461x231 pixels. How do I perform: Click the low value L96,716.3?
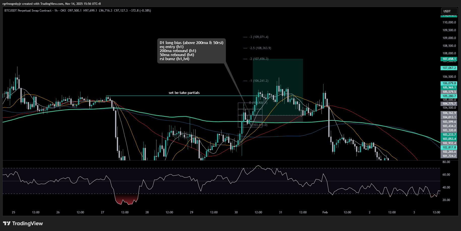tap(105, 11)
